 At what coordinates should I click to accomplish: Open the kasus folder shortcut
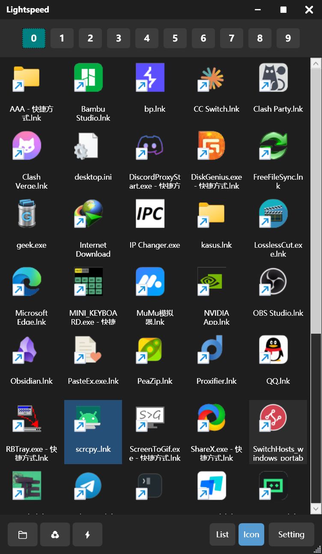click(x=212, y=214)
